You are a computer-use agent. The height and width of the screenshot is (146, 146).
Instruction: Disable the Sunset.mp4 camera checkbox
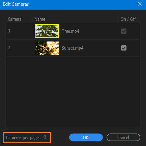(124, 48)
